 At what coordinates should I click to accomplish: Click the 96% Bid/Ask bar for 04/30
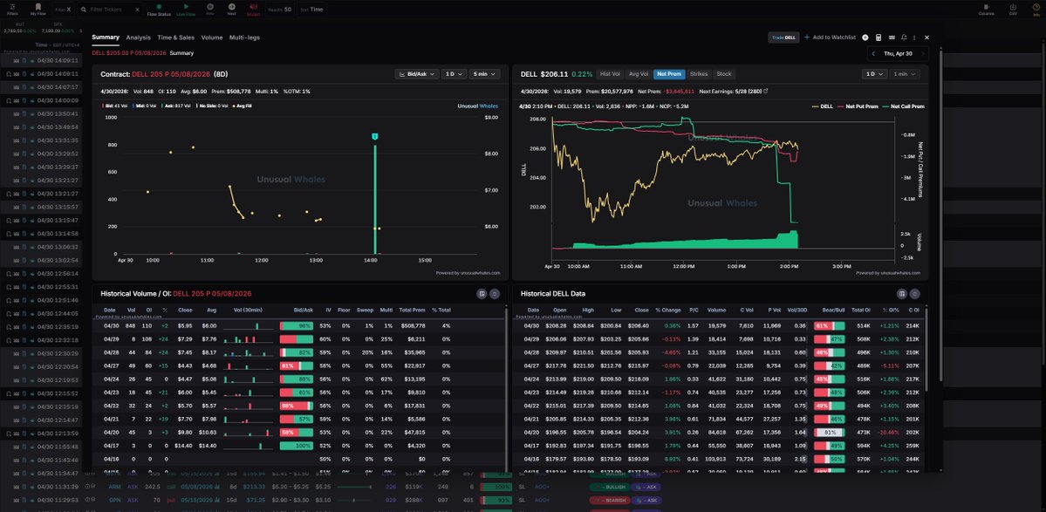pyautogui.click(x=297, y=326)
